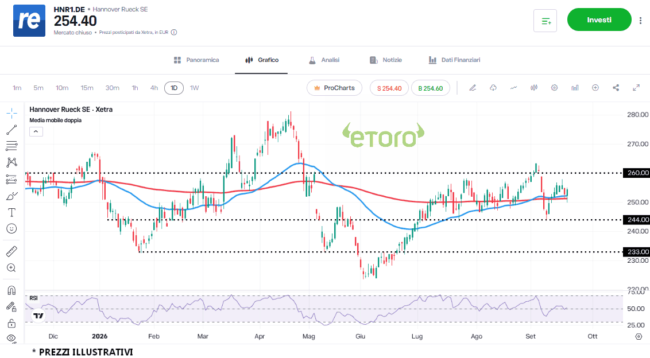650x358 pixels.
Task: Click the buy price B 254.60
Action: pos(430,88)
